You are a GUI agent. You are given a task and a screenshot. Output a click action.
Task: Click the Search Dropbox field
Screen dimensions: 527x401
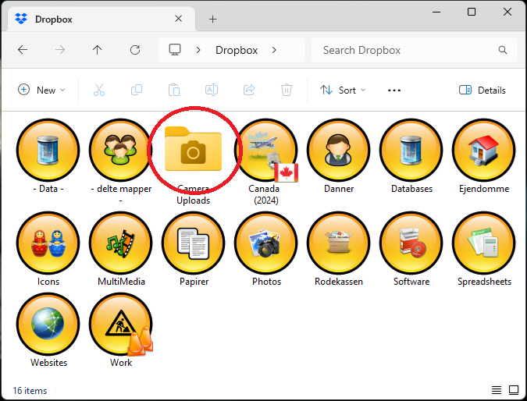tap(406, 50)
